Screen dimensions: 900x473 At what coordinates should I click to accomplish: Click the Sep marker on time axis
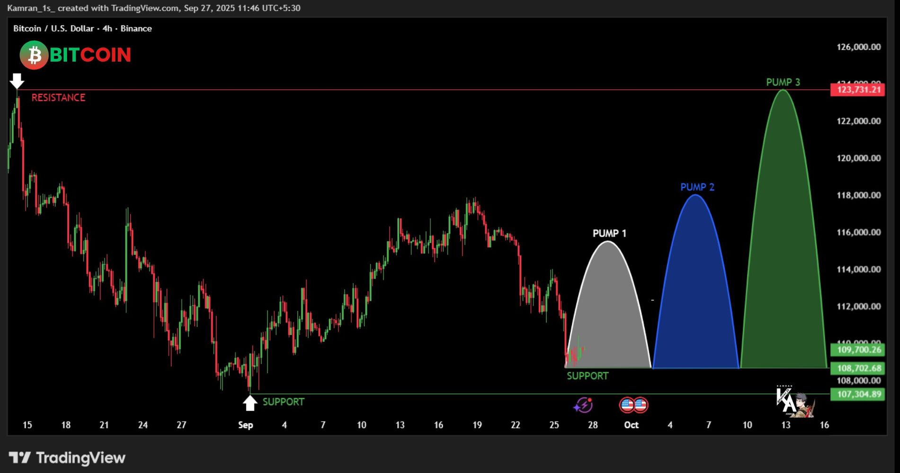pos(245,425)
